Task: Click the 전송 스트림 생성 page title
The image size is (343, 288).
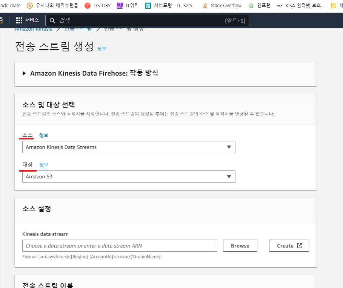Action: tap(54, 46)
